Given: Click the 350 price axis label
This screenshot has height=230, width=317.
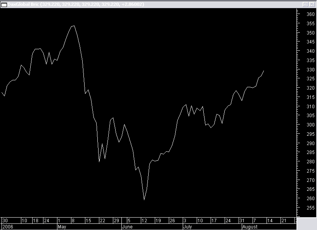Looking at the screenshot, I should coord(310,33).
